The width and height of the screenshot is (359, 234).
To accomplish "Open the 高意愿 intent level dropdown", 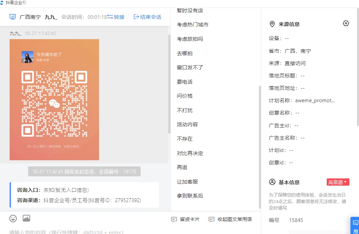I will [x=338, y=182].
